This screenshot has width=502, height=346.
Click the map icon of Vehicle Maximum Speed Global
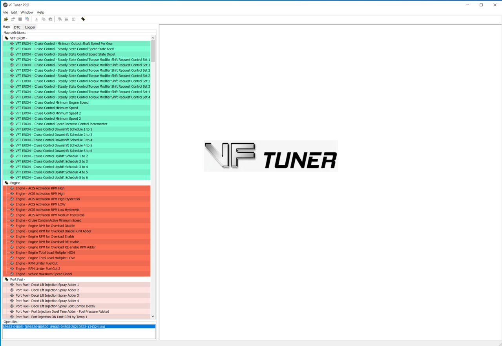tap(12, 274)
